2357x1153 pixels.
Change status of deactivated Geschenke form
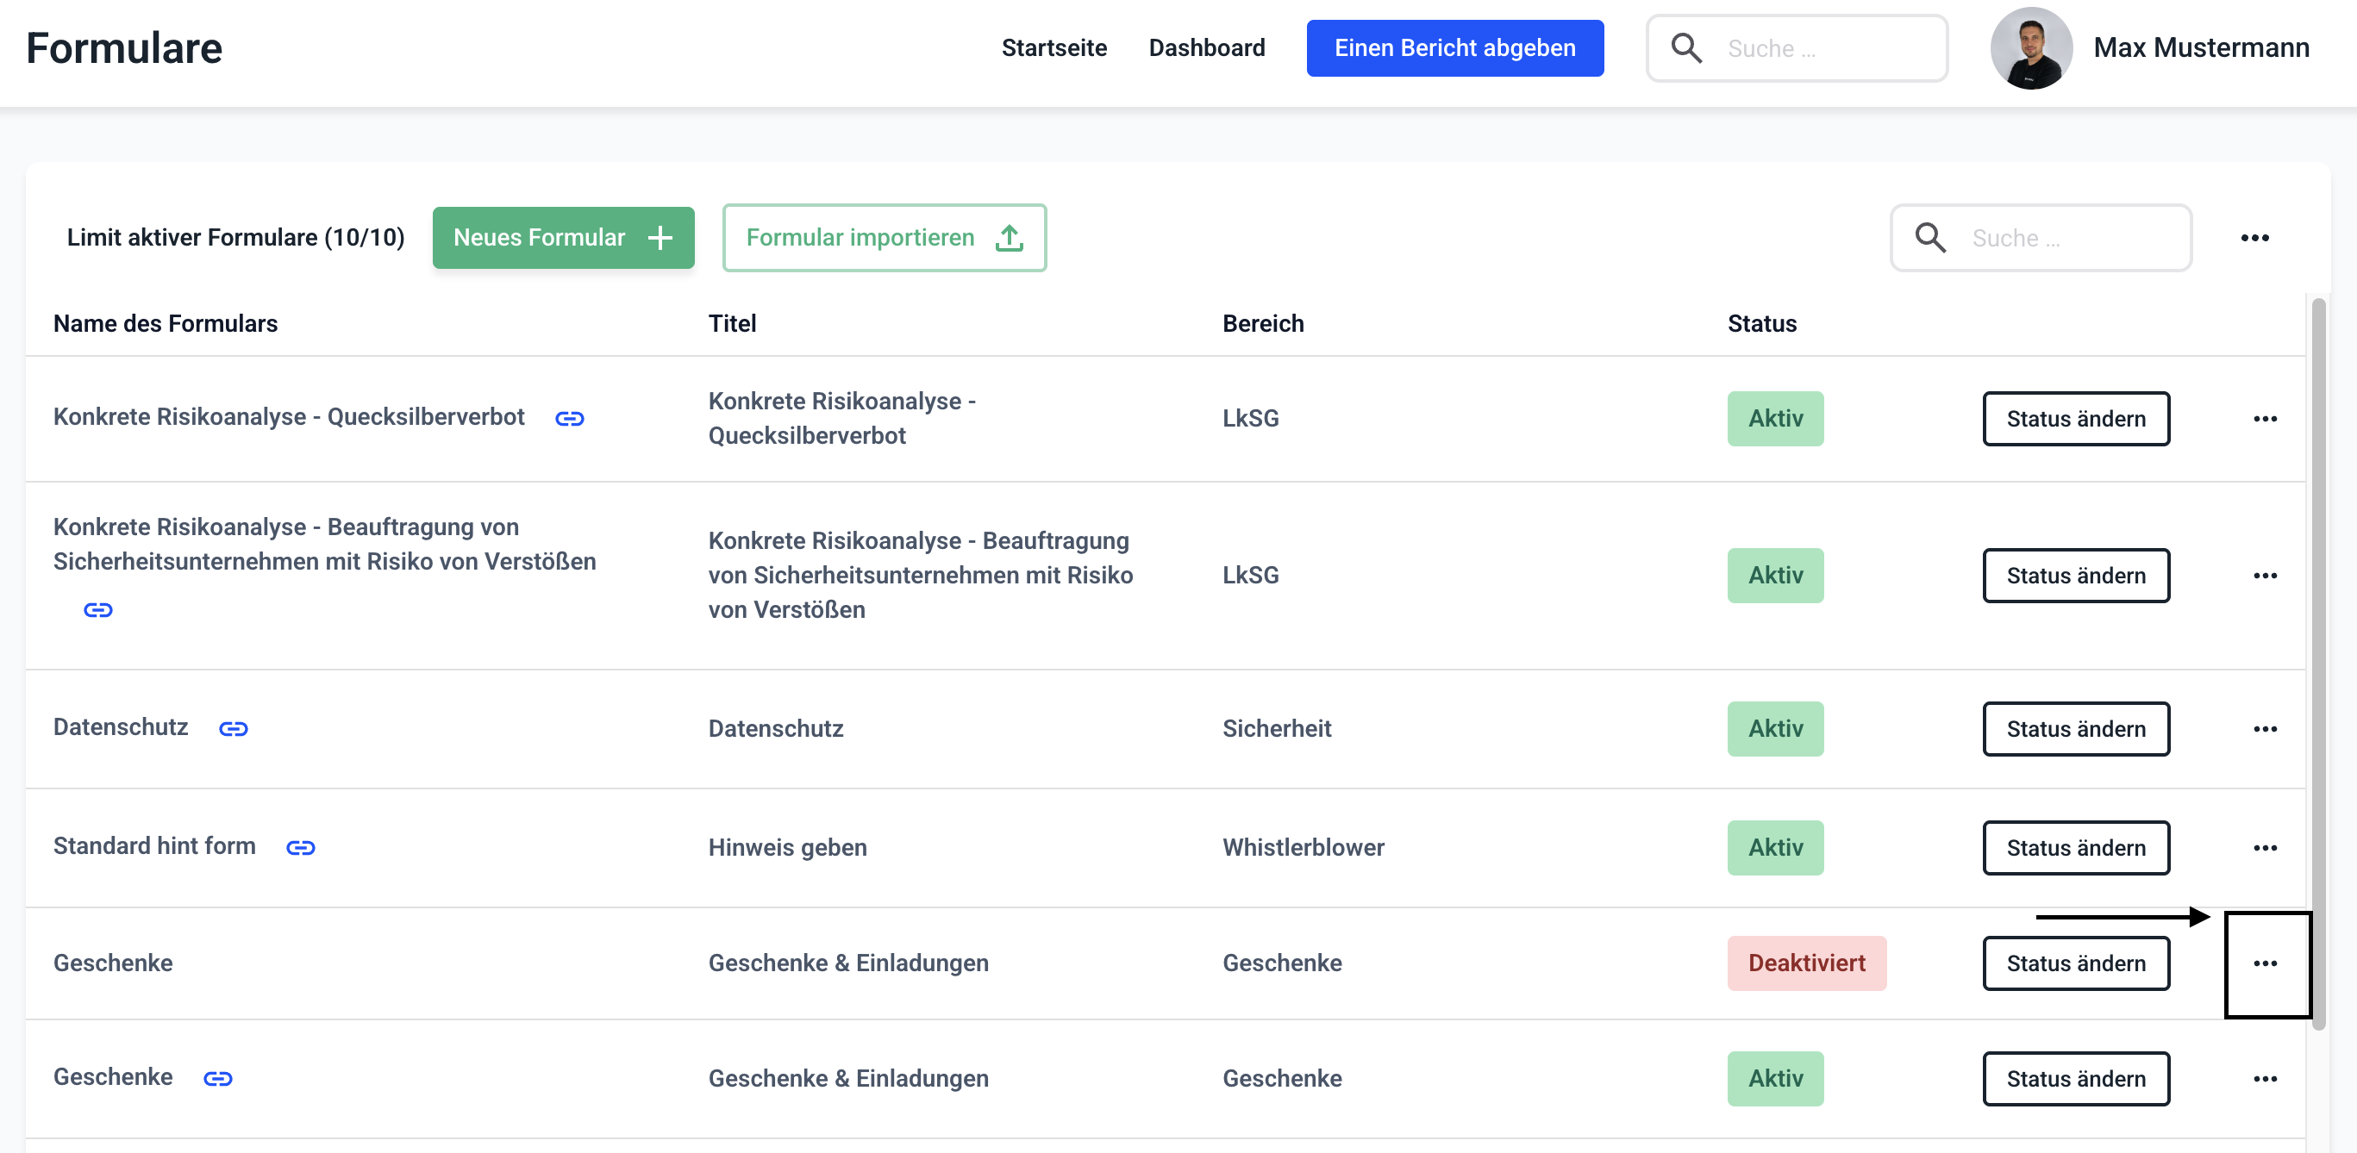click(2075, 963)
